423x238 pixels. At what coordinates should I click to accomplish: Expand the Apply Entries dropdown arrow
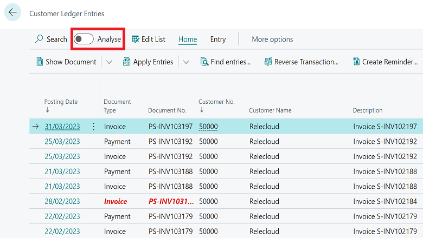click(x=186, y=62)
